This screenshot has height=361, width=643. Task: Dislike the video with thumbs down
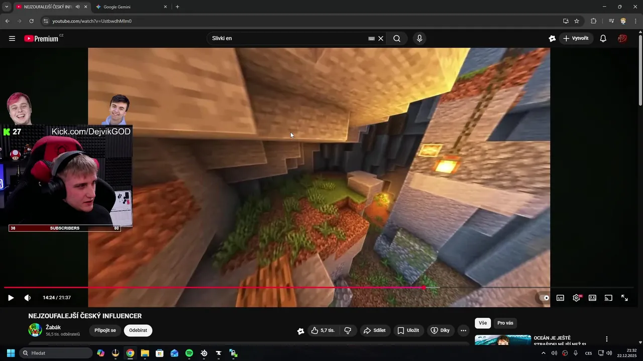point(348,330)
